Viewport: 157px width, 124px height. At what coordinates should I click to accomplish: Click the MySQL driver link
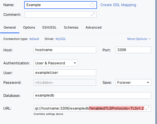[x=61, y=39]
